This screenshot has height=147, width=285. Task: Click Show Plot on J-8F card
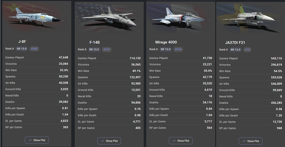click(x=37, y=140)
